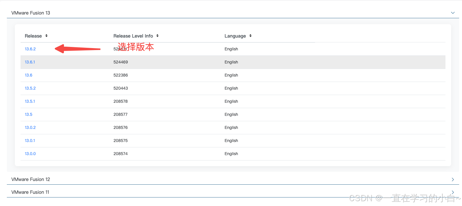Expand the VMware Fusion 12 section chevron

tap(453, 180)
